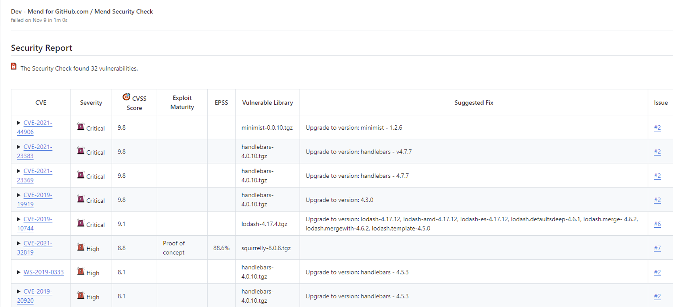Expand the CVE-2021-23369 row triangle
This screenshot has height=307, width=673.
click(x=19, y=171)
